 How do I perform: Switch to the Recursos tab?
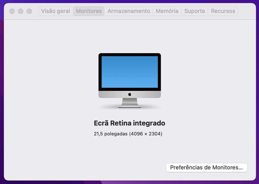(x=223, y=11)
